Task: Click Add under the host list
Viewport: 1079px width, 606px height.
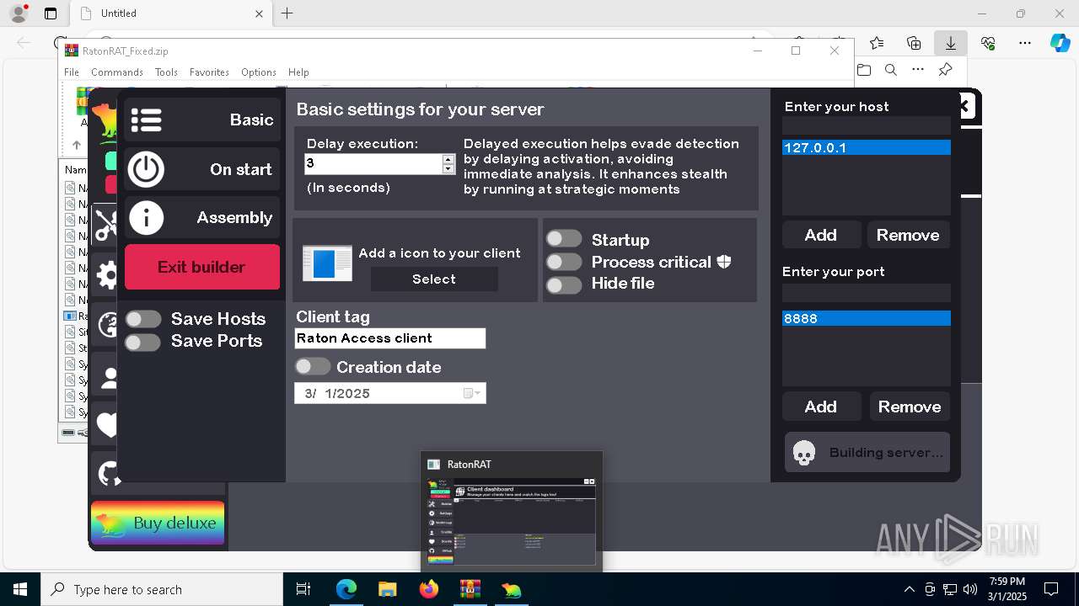Action: point(821,235)
